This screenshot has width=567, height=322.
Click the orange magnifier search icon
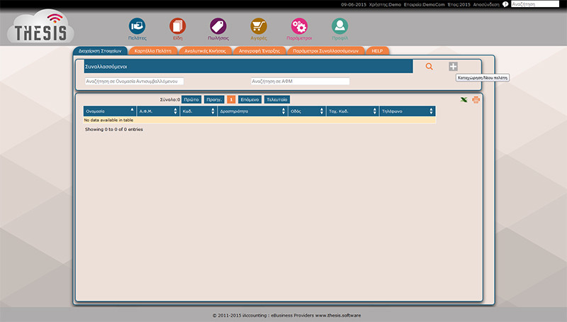pos(429,67)
